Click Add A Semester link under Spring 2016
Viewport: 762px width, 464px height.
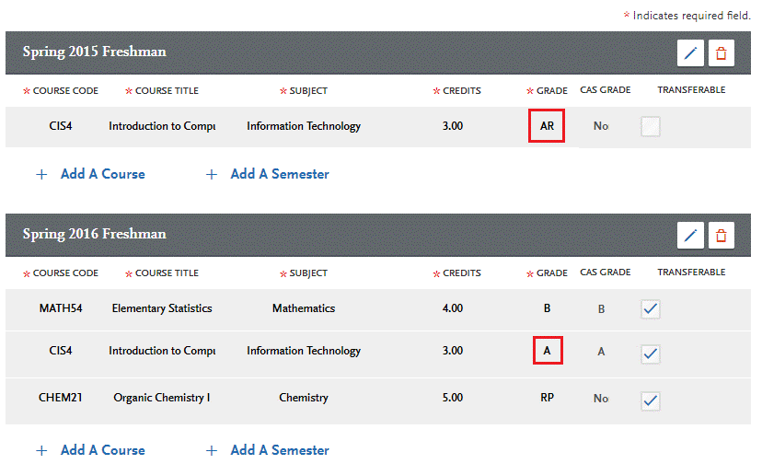click(x=279, y=450)
